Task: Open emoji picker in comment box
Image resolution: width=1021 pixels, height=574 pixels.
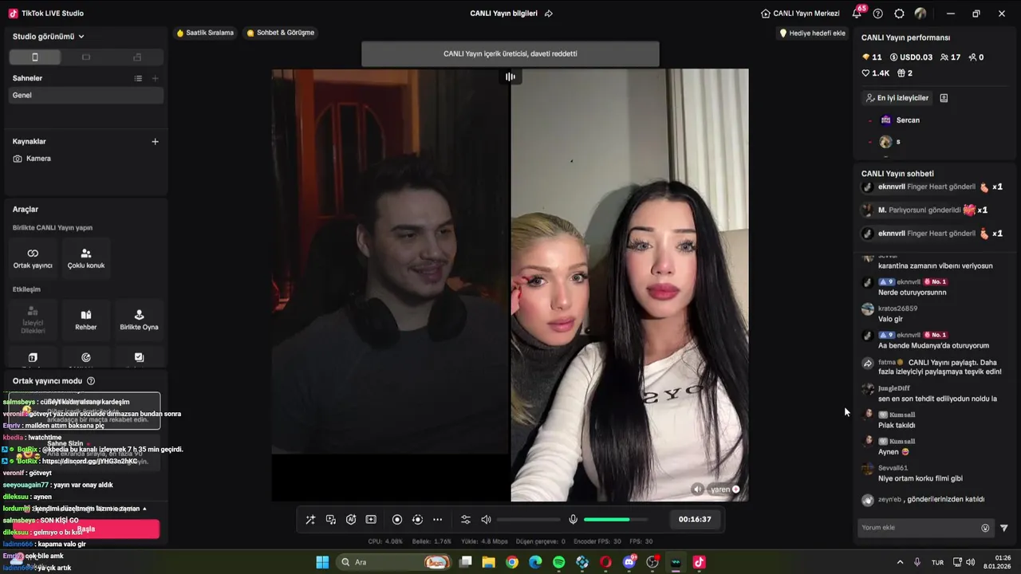Action: pos(985,528)
